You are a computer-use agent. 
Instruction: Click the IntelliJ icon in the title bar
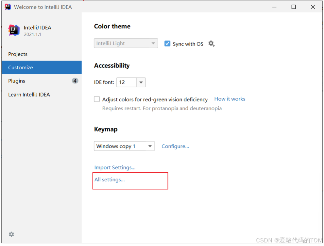click(x=8, y=7)
